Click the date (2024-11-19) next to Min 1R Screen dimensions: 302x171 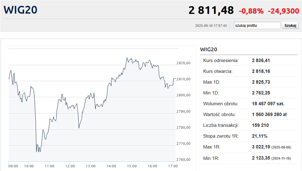tap(281, 159)
